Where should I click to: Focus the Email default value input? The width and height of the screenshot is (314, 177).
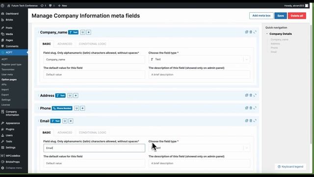[94, 163]
